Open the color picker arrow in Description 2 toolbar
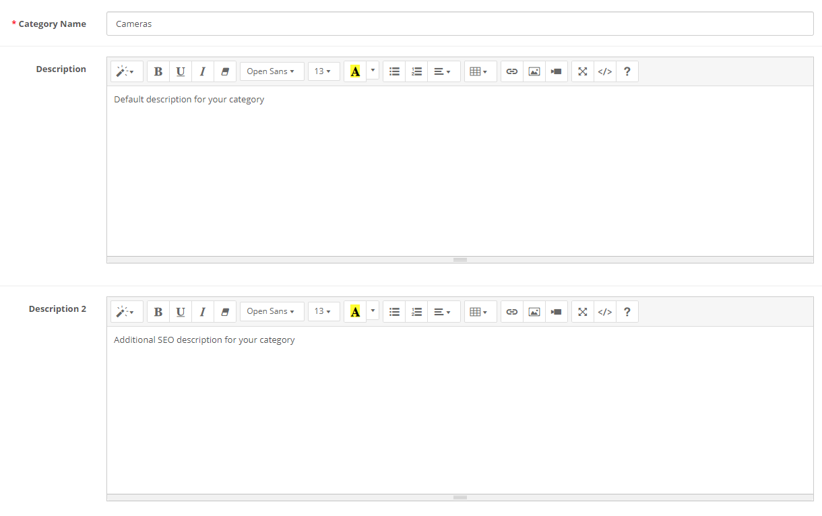The width and height of the screenshot is (822, 516). [x=373, y=311]
